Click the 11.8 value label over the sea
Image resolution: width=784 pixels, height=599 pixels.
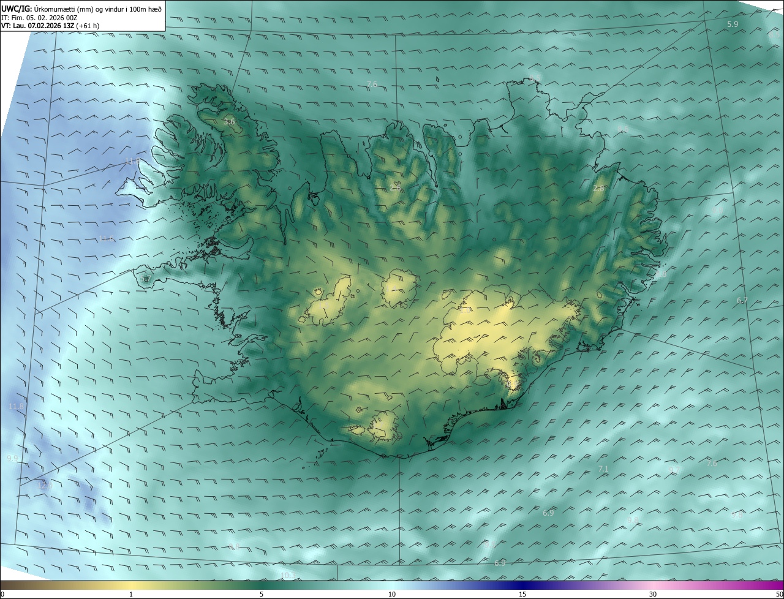17,406
